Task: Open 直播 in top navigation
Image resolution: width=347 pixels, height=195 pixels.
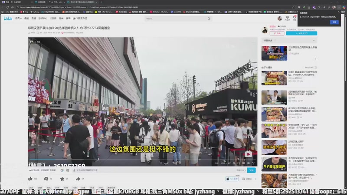Action: (x=33, y=19)
